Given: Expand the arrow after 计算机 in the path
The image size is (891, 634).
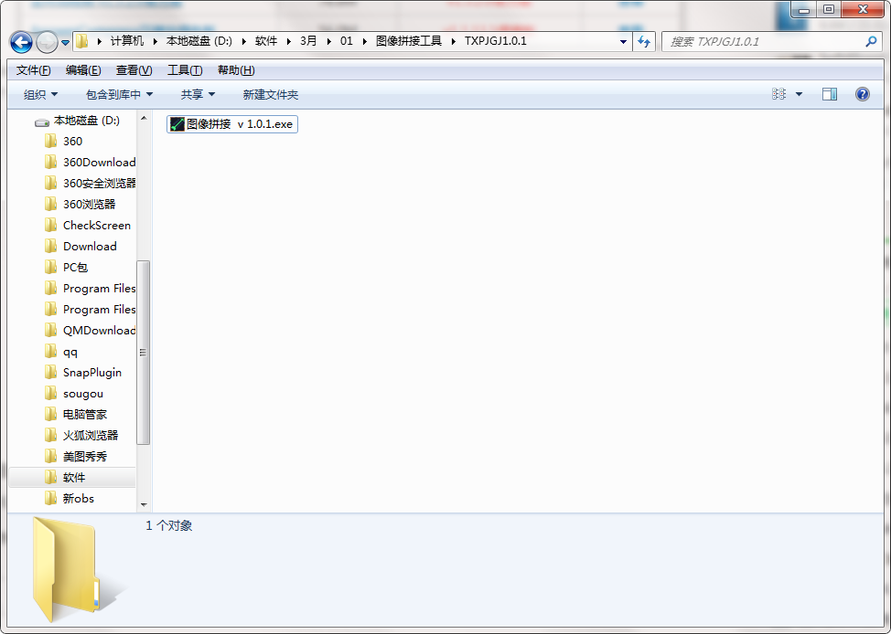Looking at the screenshot, I should pyautogui.click(x=156, y=41).
